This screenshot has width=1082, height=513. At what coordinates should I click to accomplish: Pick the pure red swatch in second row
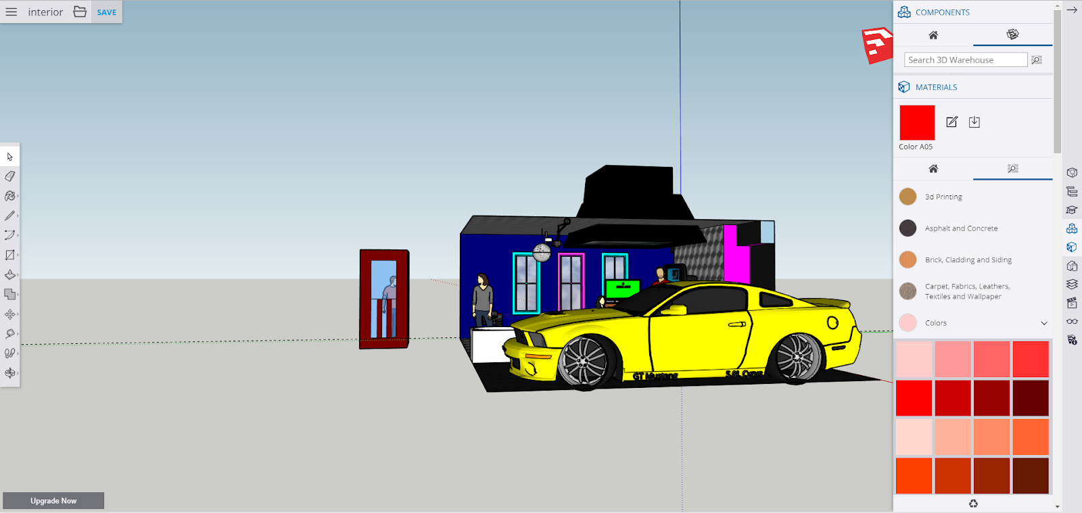pyautogui.click(x=914, y=398)
